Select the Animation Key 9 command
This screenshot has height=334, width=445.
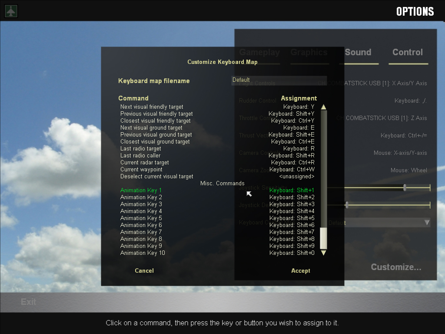[141, 246]
